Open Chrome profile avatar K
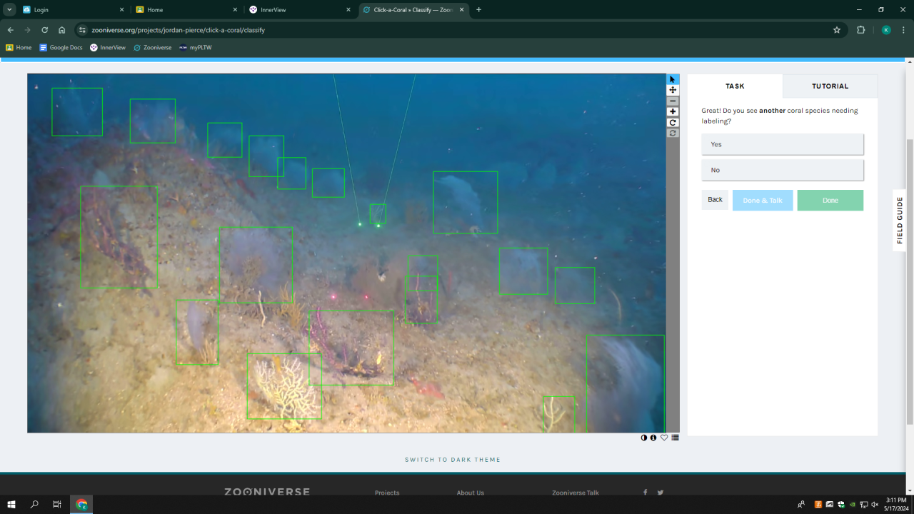Image resolution: width=914 pixels, height=514 pixels. pos(886,30)
